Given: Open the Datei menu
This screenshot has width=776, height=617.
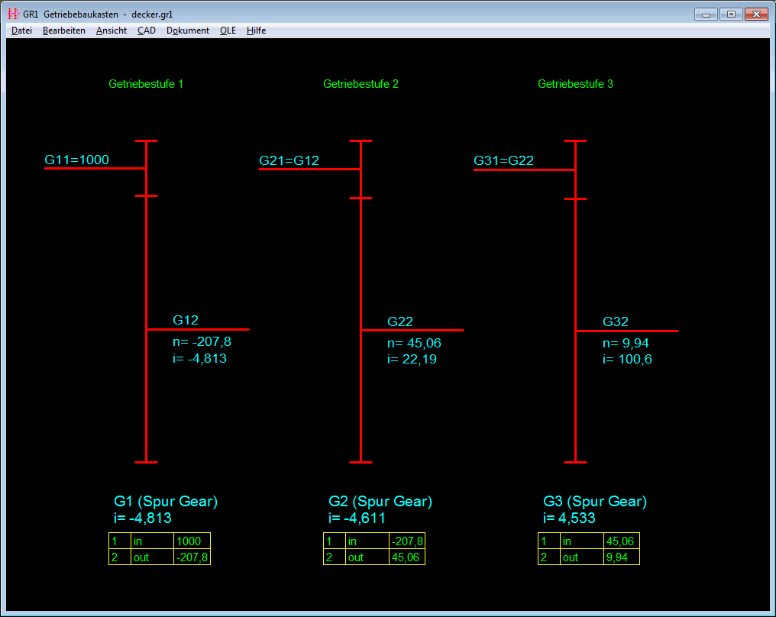Looking at the screenshot, I should [21, 31].
